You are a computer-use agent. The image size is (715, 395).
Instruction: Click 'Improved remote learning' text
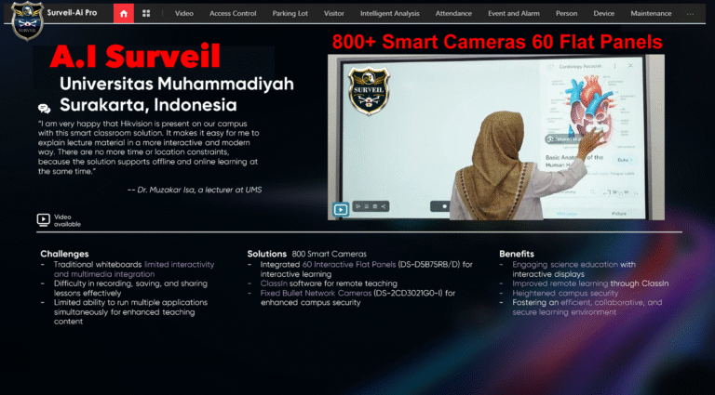click(560, 283)
